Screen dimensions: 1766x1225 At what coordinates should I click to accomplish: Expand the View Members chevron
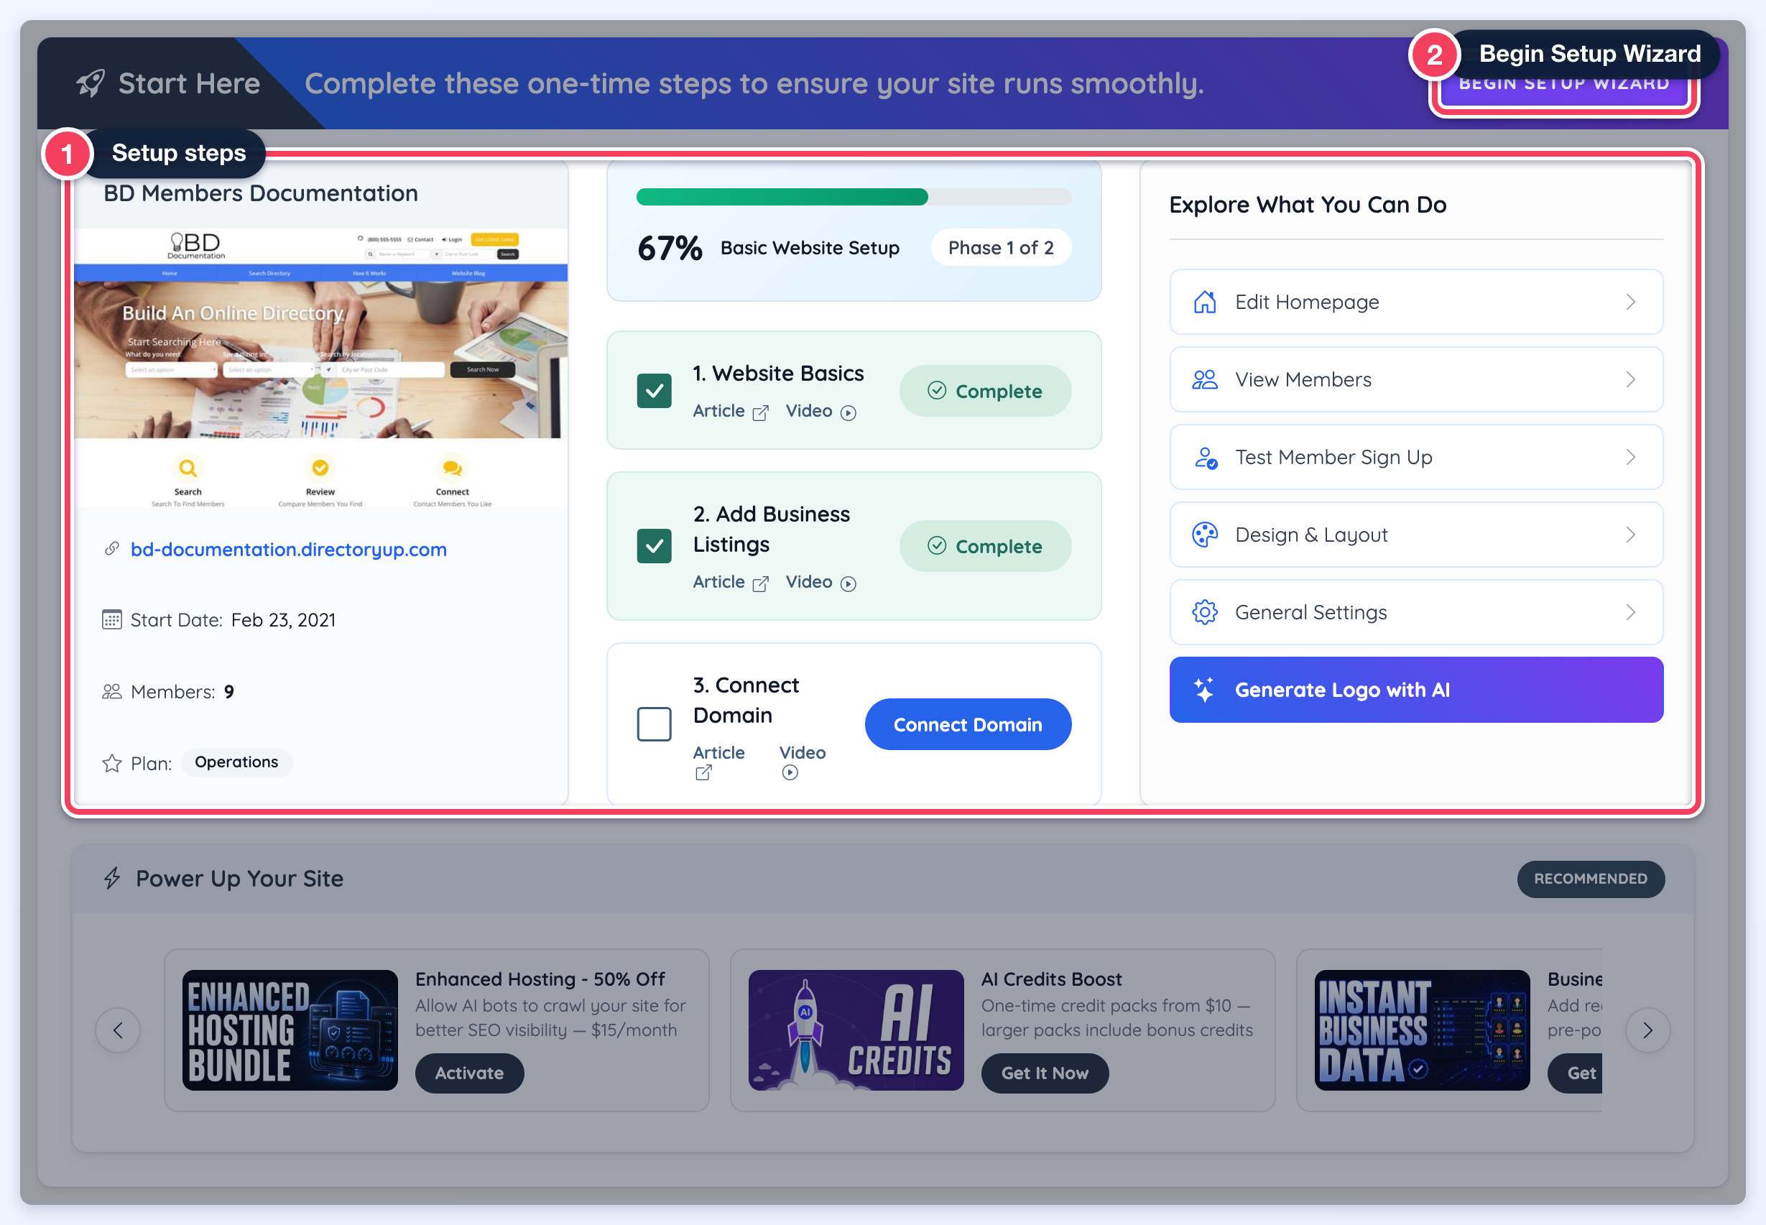(x=1630, y=379)
